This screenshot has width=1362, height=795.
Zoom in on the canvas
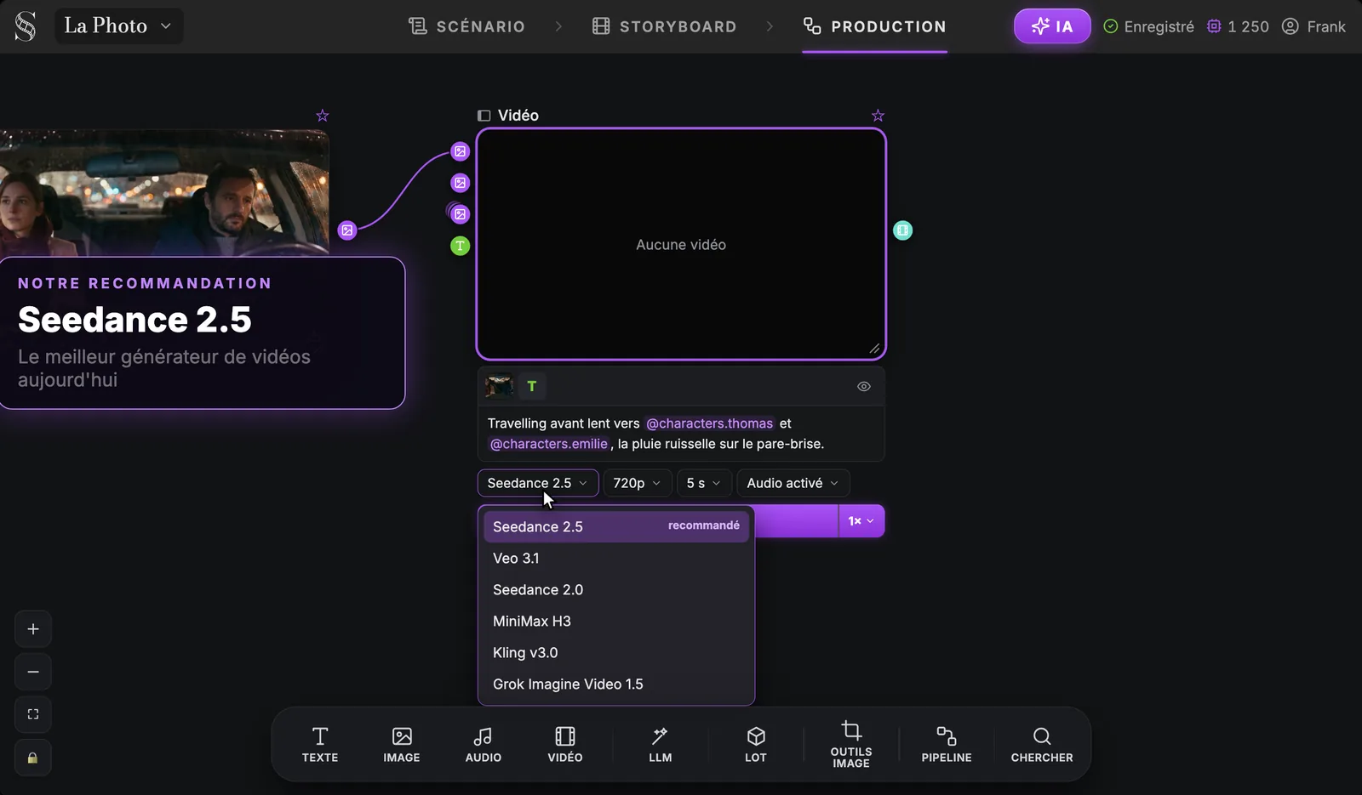coord(33,629)
